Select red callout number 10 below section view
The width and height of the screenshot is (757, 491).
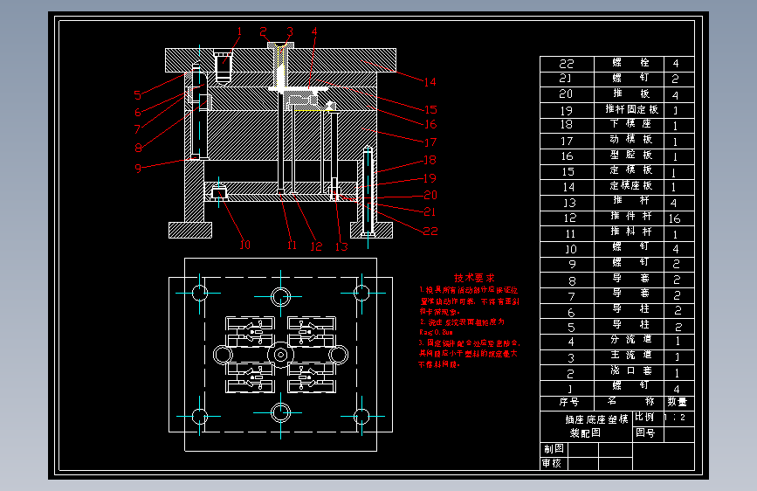pos(245,245)
